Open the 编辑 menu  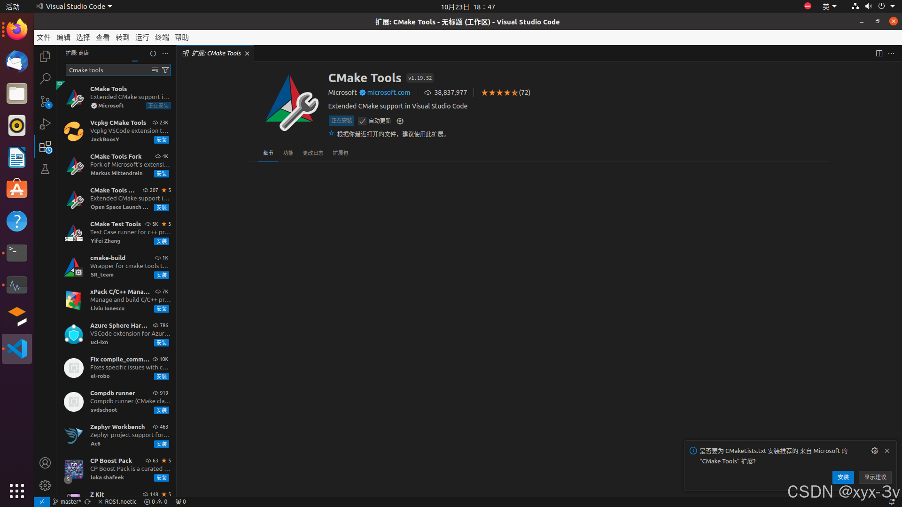coord(63,38)
